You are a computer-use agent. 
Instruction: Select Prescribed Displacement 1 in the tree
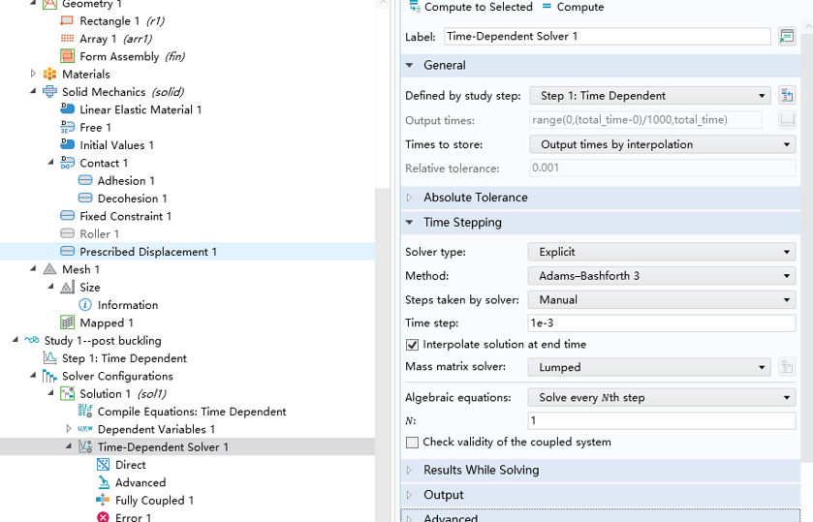147,252
